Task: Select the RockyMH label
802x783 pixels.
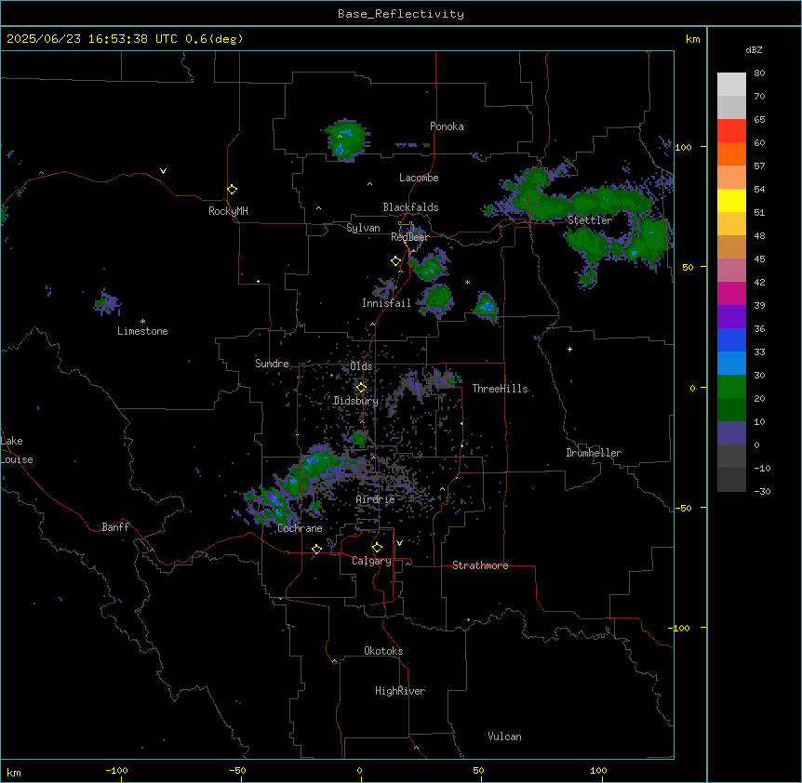Action: coord(228,211)
